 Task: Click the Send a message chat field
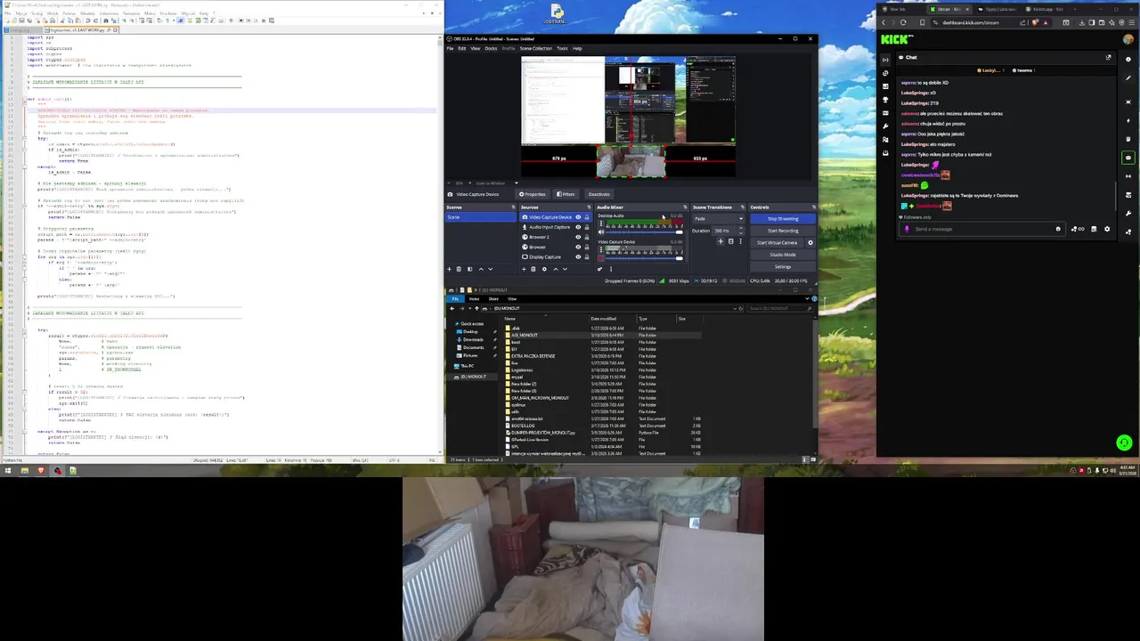[981, 229]
